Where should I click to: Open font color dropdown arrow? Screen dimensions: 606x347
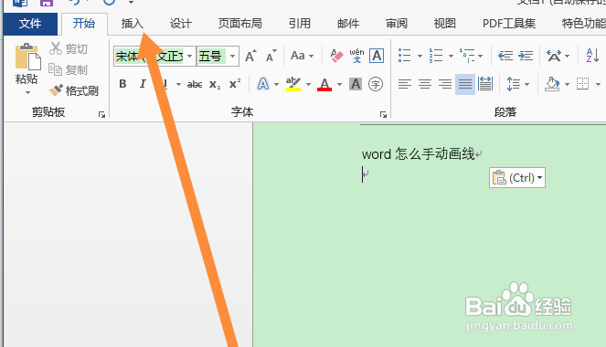[339, 84]
